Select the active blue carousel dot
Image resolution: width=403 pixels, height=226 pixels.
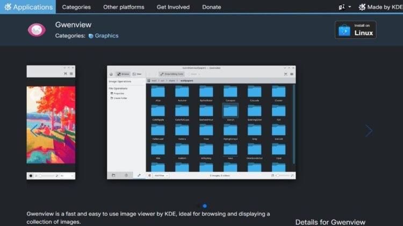205,206
